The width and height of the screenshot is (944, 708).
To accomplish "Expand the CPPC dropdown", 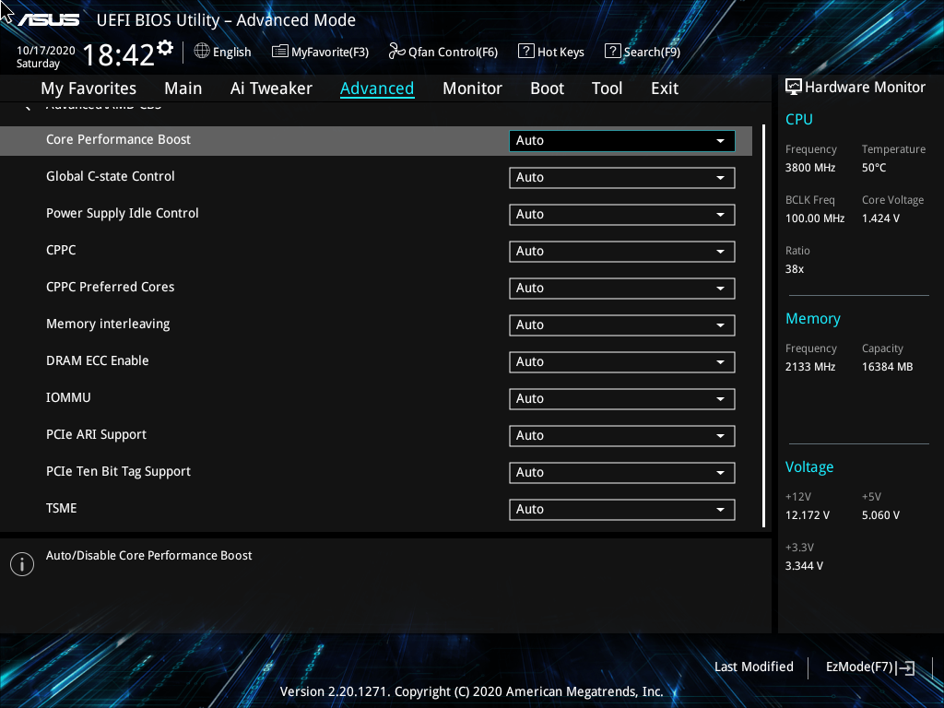I will [x=622, y=252].
